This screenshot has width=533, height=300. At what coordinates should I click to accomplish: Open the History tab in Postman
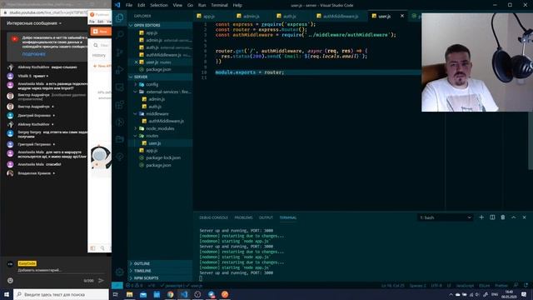point(98,55)
